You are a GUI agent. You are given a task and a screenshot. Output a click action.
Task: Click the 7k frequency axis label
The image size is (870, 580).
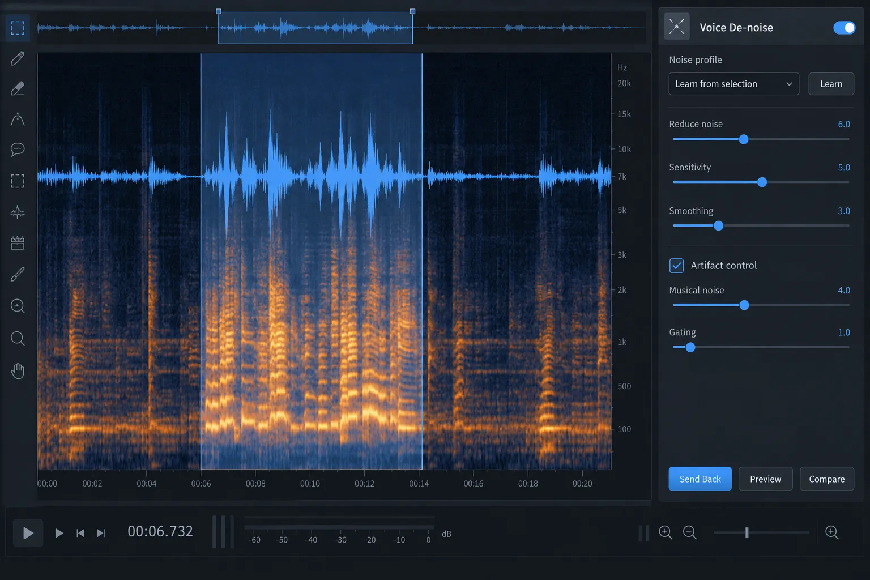pyautogui.click(x=622, y=177)
